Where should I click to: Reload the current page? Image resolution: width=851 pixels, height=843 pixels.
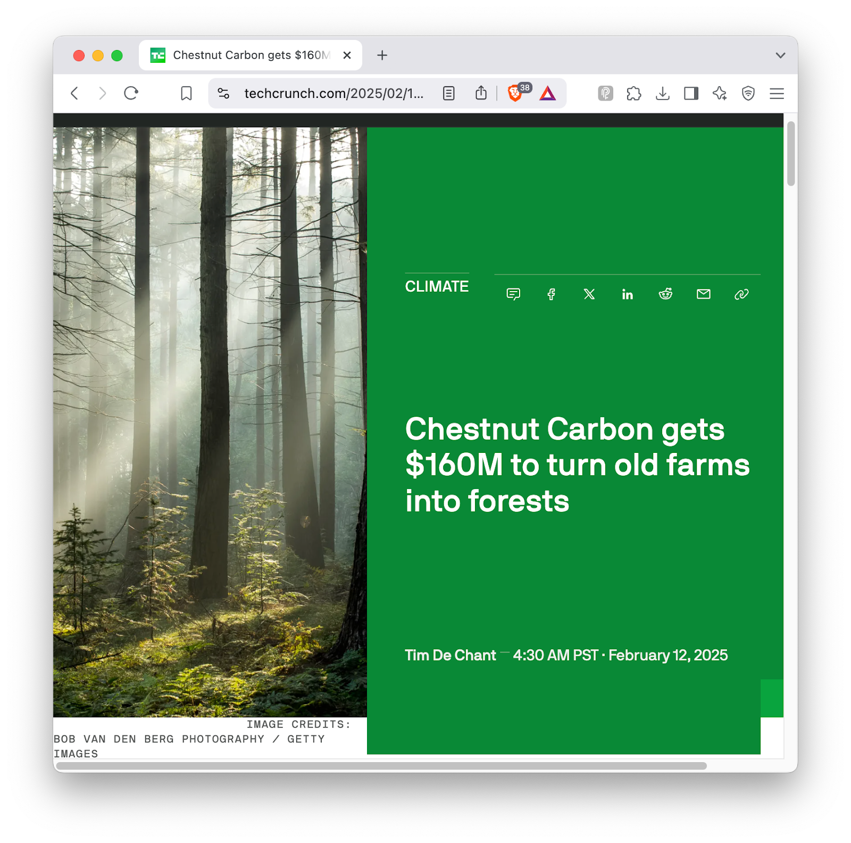tap(131, 94)
